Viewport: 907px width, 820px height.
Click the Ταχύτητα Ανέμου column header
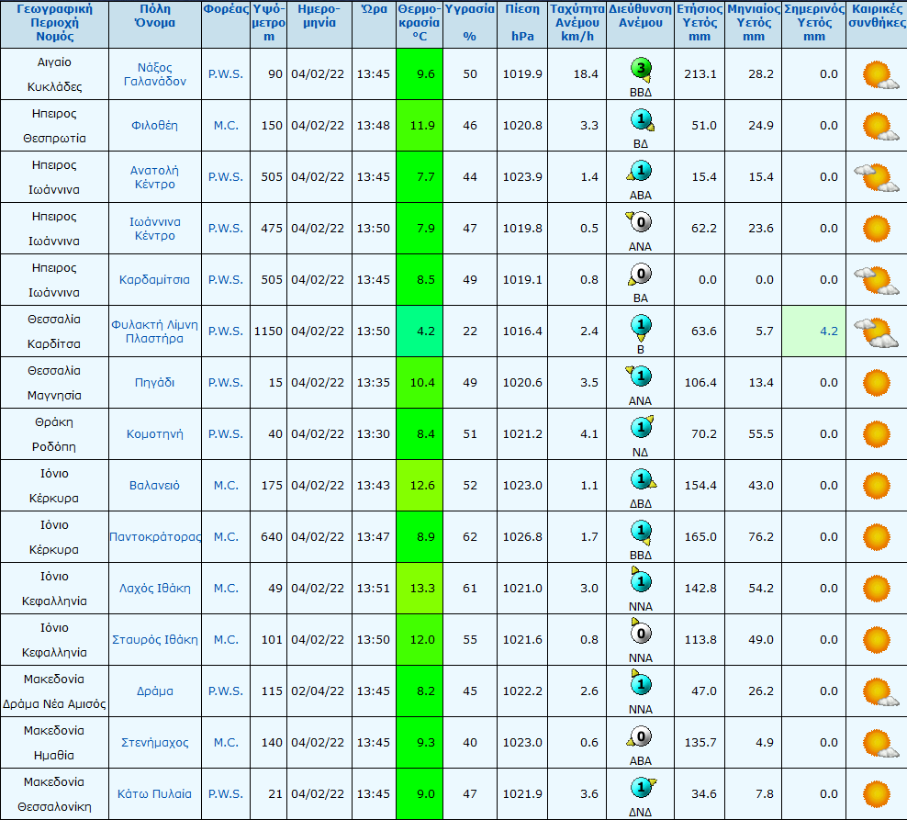tap(577, 23)
